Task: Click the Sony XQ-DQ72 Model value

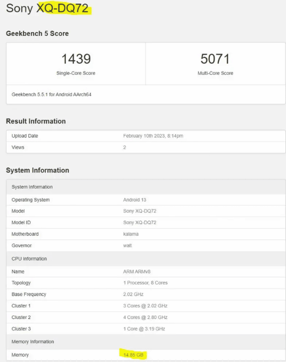Action: point(140,211)
